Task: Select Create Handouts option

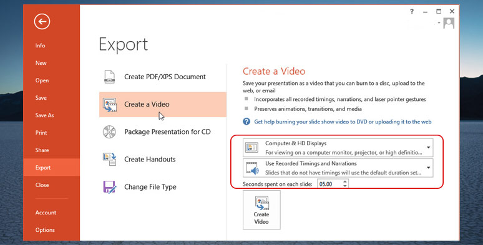Action: 150,160
